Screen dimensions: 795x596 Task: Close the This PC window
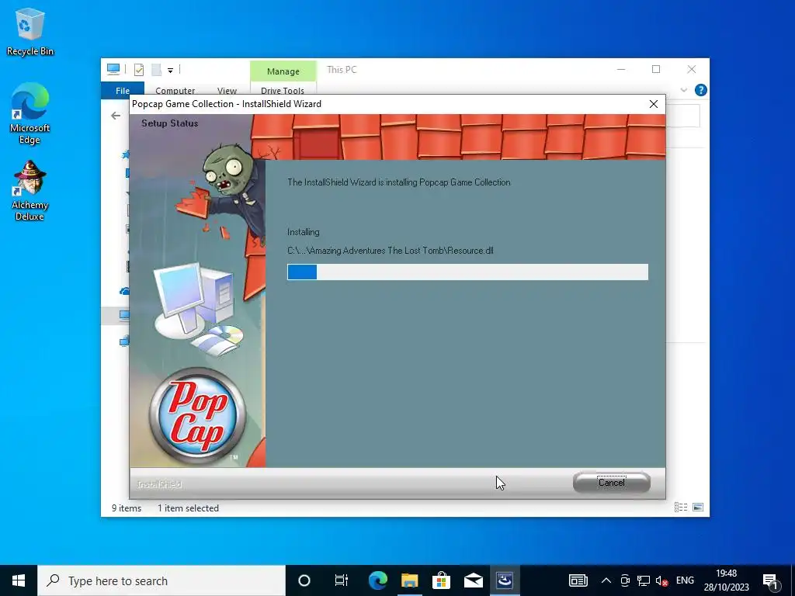(692, 69)
